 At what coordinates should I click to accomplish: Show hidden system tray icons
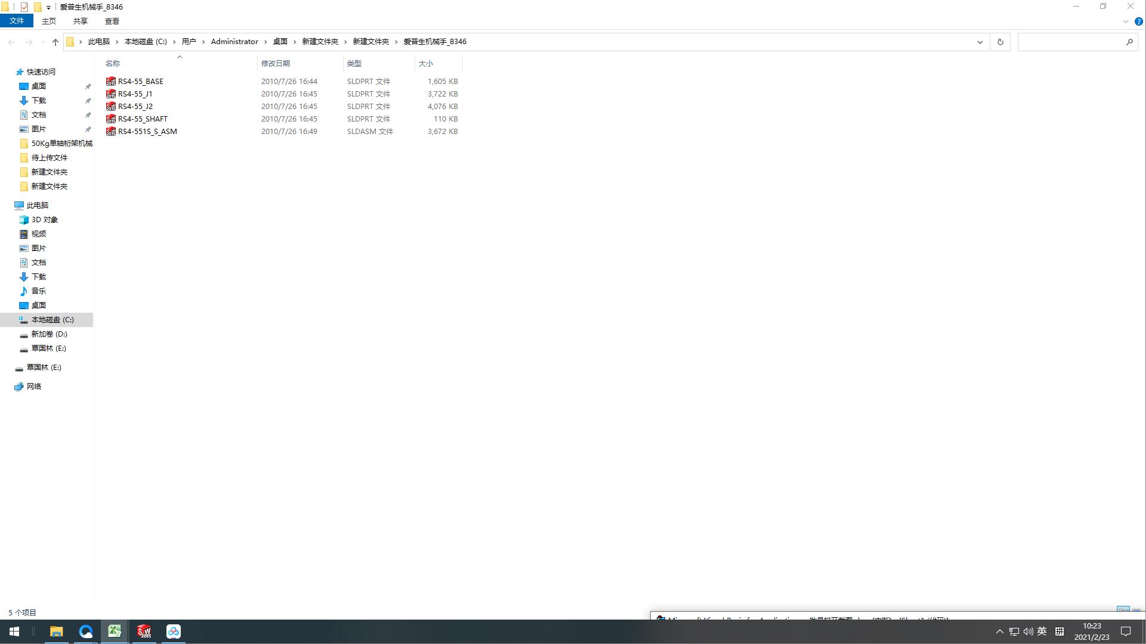[x=1000, y=631]
